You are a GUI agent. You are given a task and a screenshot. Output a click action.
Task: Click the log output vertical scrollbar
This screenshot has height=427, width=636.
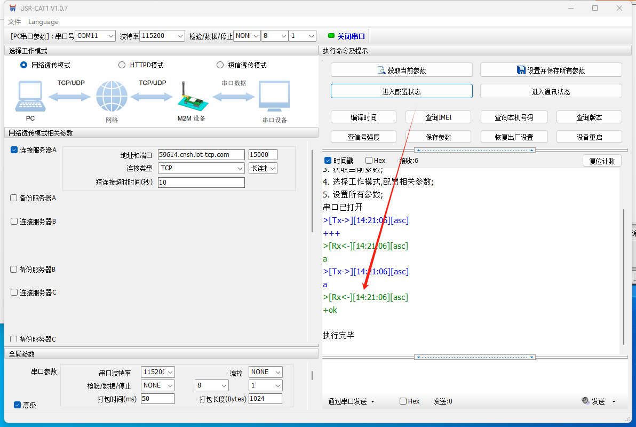(623, 278)
